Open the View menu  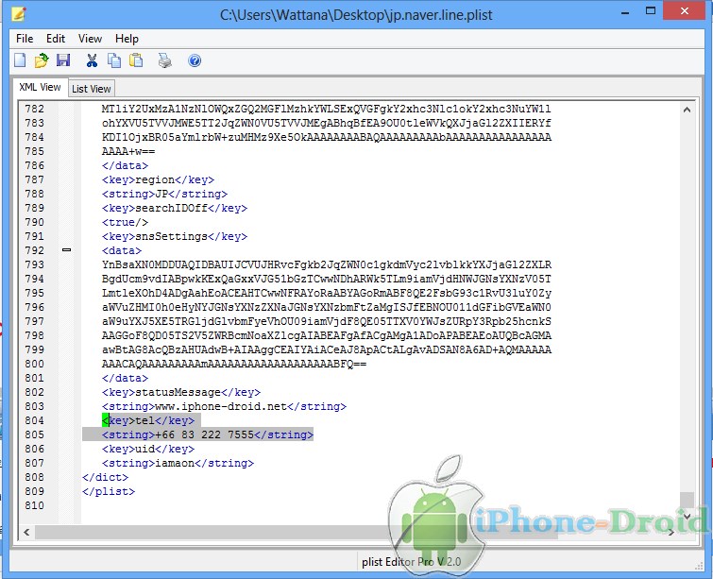click(x=90, y=39)
